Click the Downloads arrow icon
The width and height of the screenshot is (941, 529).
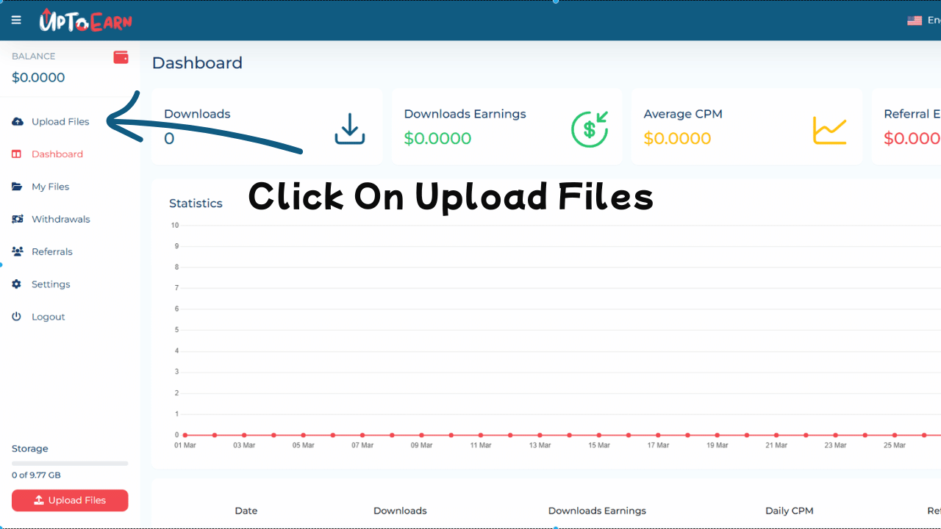click(x=350, y=129)
